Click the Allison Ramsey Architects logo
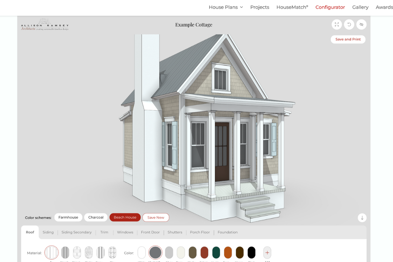The image size is (393, 262). tap(45, 25)
